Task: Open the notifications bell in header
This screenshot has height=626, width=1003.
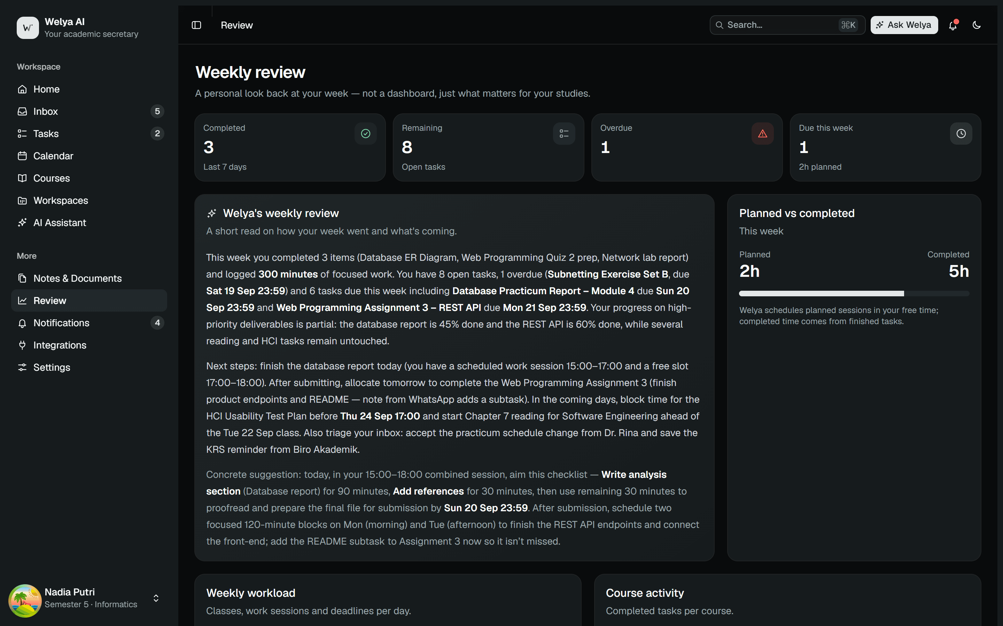Action: pyautogui.click(x=953, y=25)
